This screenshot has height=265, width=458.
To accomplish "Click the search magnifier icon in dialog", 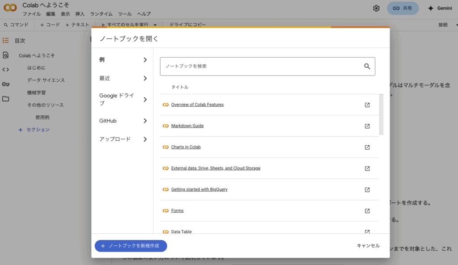I will (x=367, y=66).
